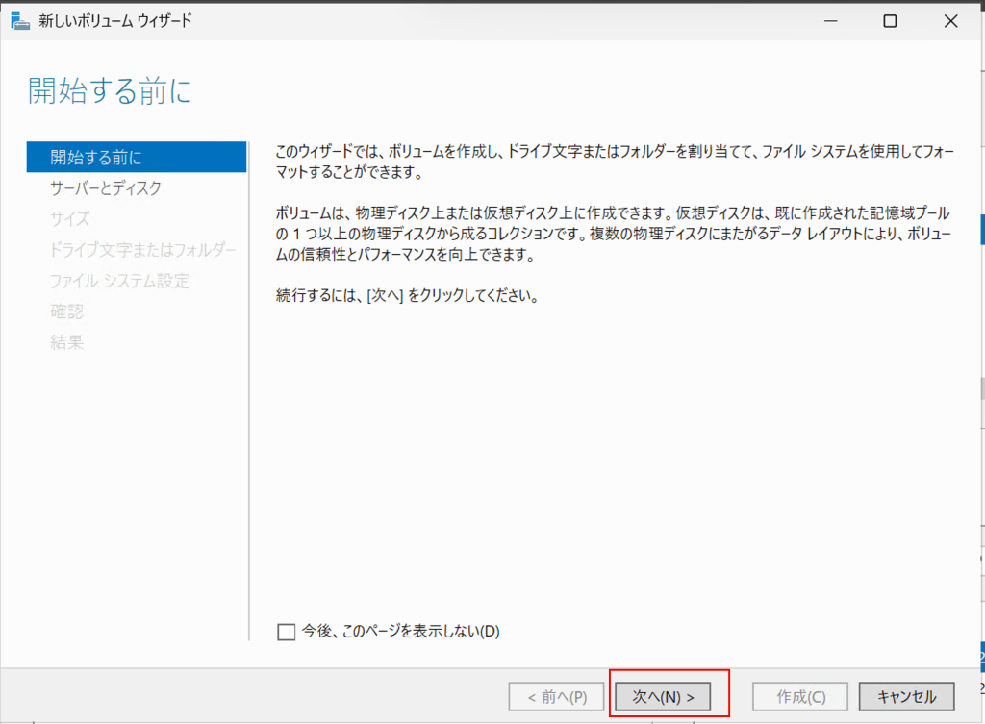Close the 新しいボリューム ウィザード window
The width and height of the screenshot is (985, 724).
[951, 21]
